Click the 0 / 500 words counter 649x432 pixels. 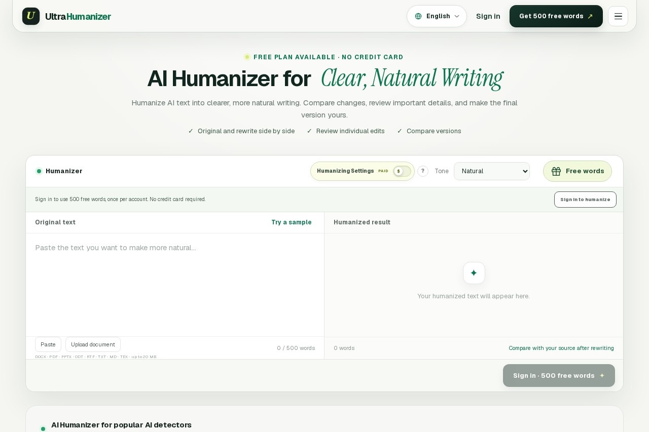[x=296, y=348]
